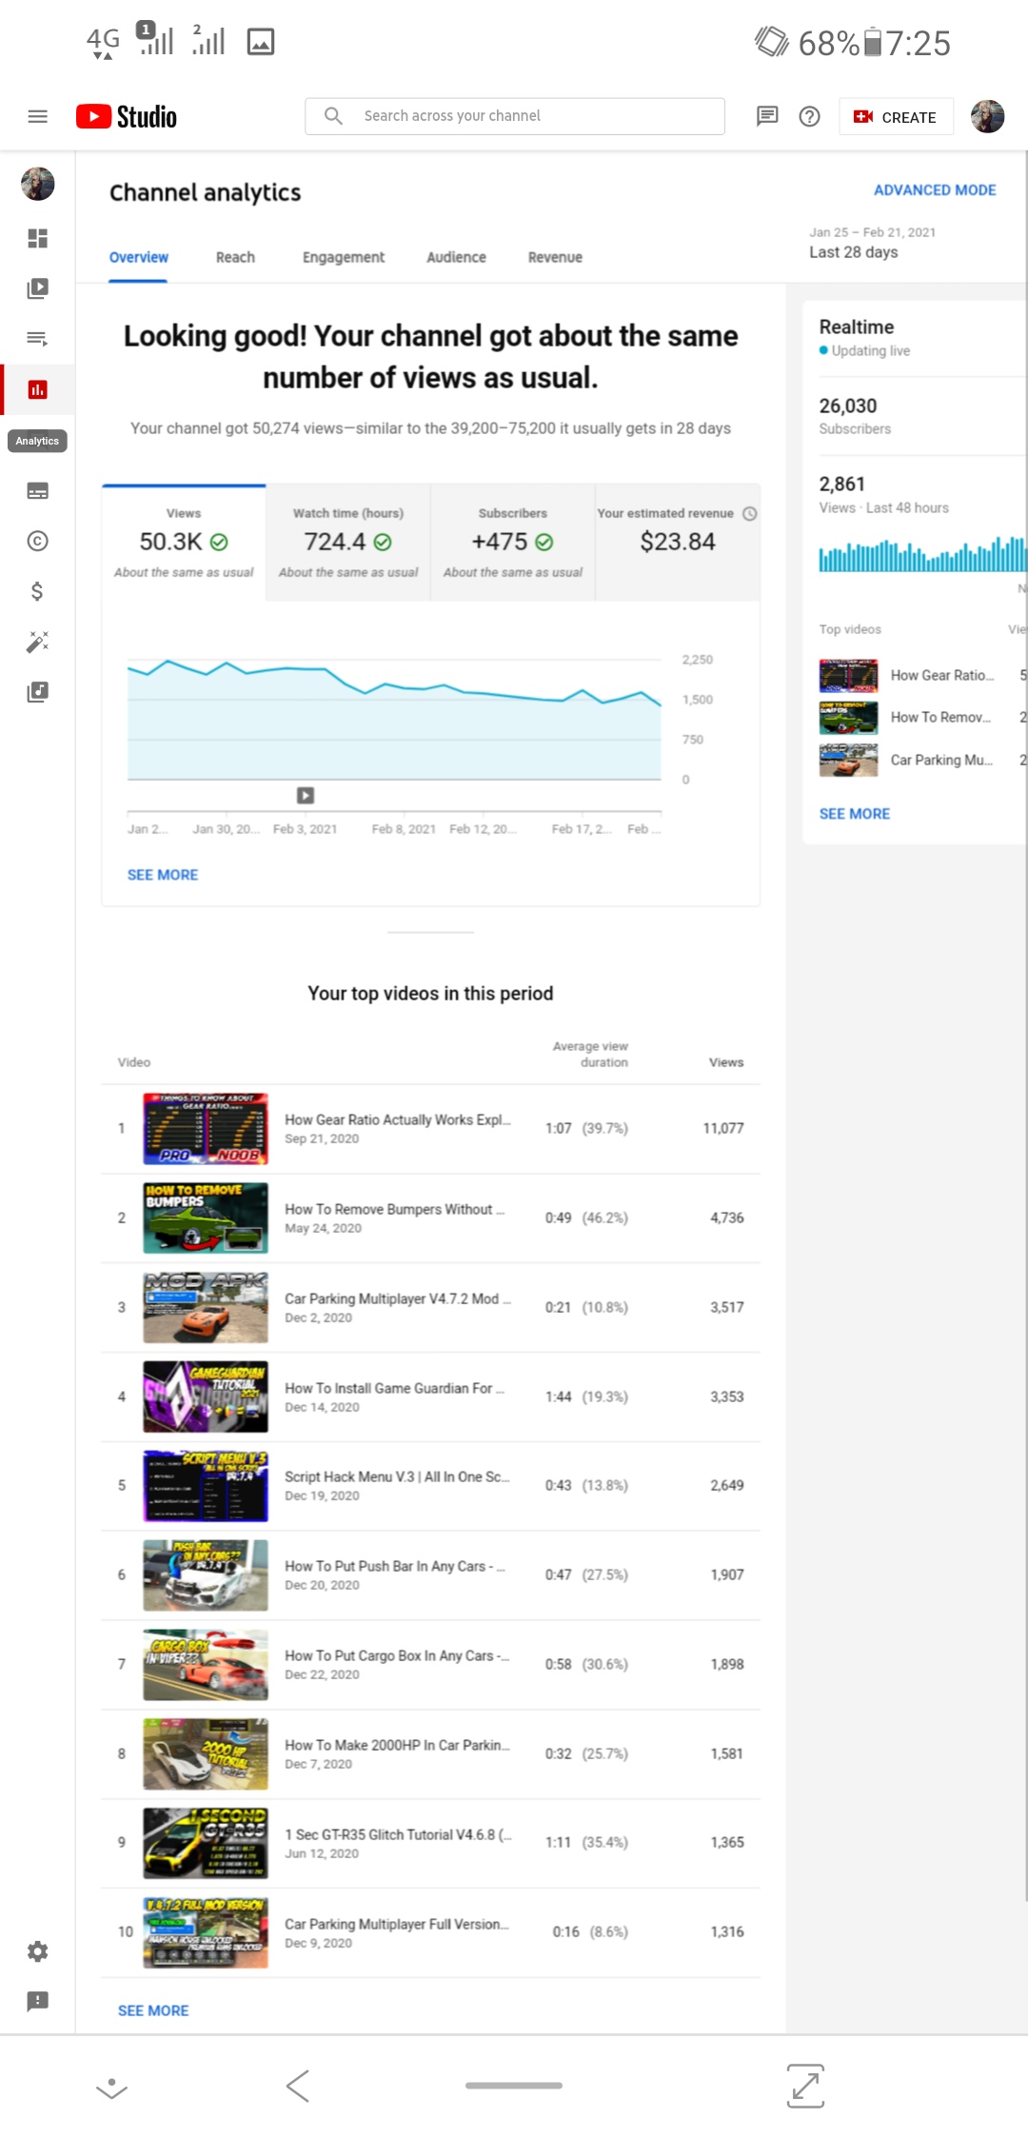
Task: Tap the gallery notification icon in status bar
Action: (261, 42)
